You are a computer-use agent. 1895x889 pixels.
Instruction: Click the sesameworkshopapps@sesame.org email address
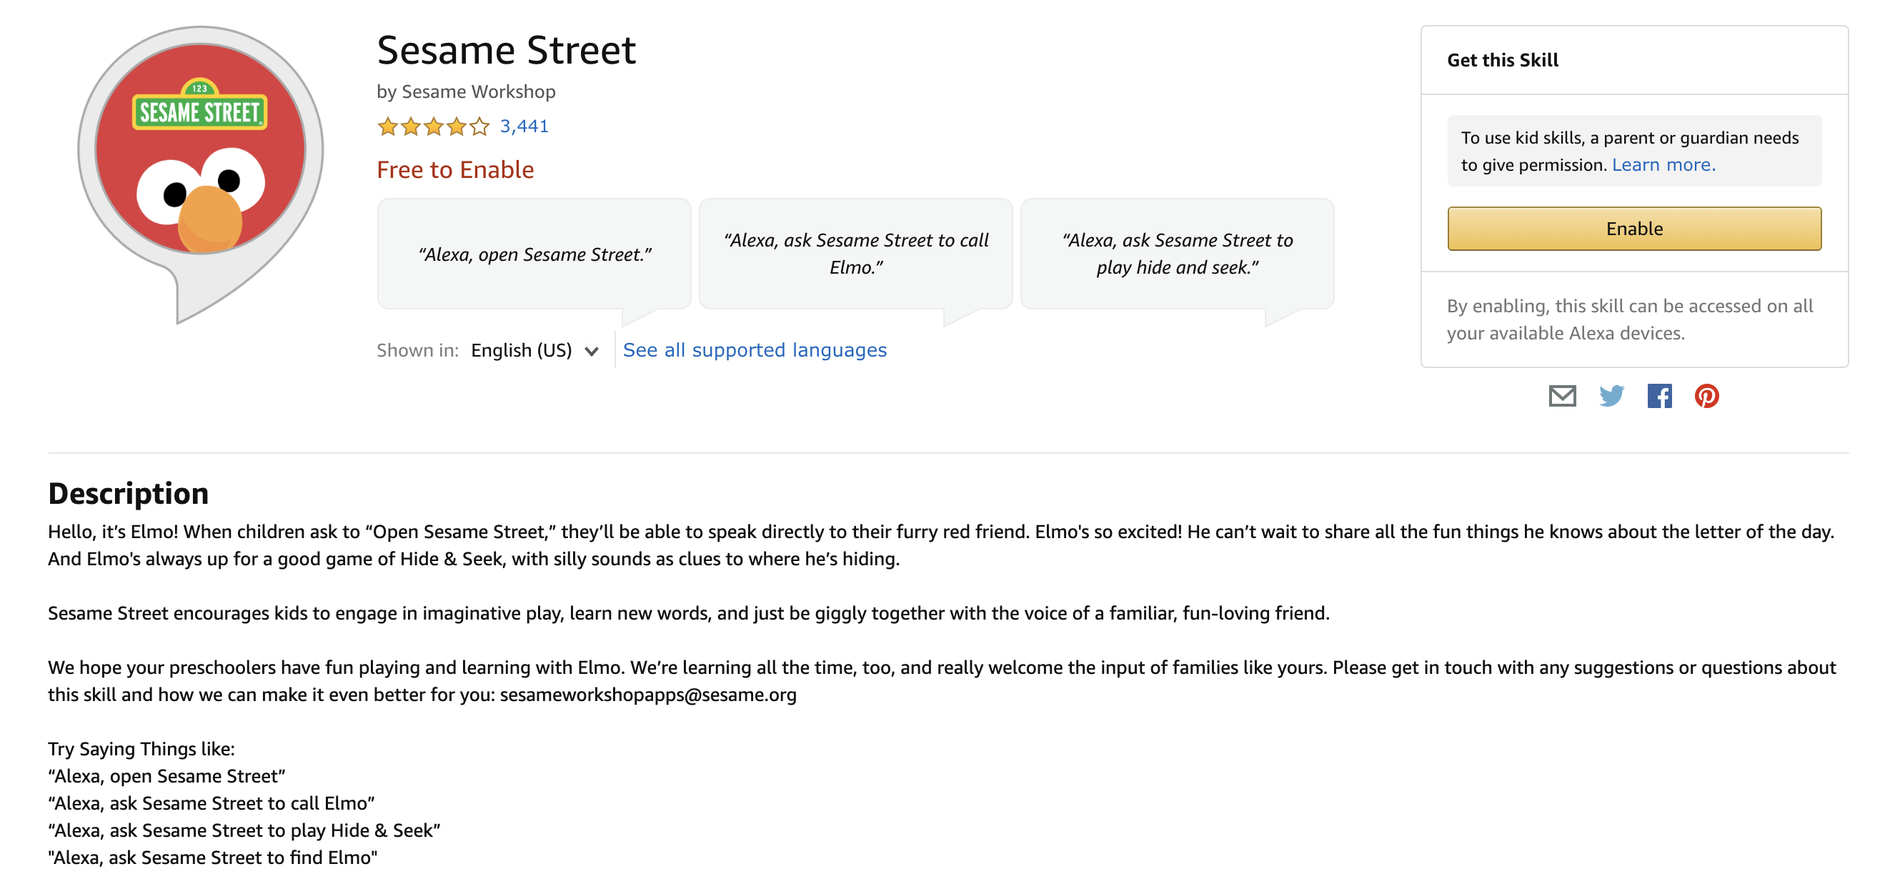click(x=648, y=695)
